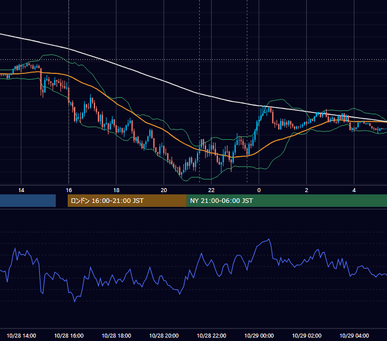Viewport: 387px width, 341px height.
Task: Click the 10/29 04:00 date label
Action: point(354,335)
